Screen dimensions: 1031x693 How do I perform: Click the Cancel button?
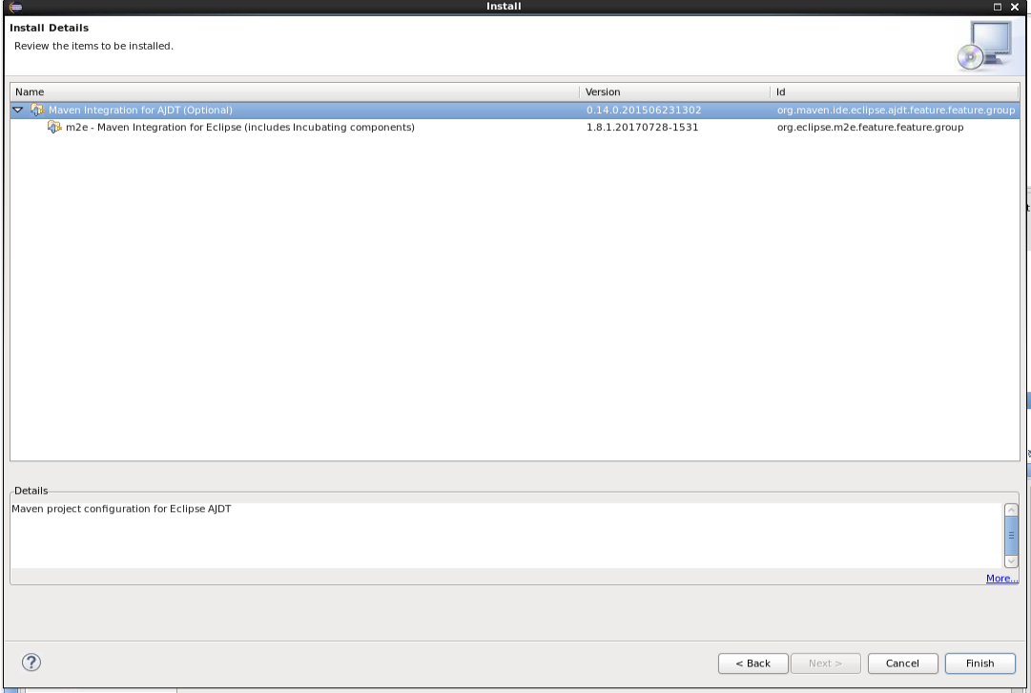(x=902, y=663)
